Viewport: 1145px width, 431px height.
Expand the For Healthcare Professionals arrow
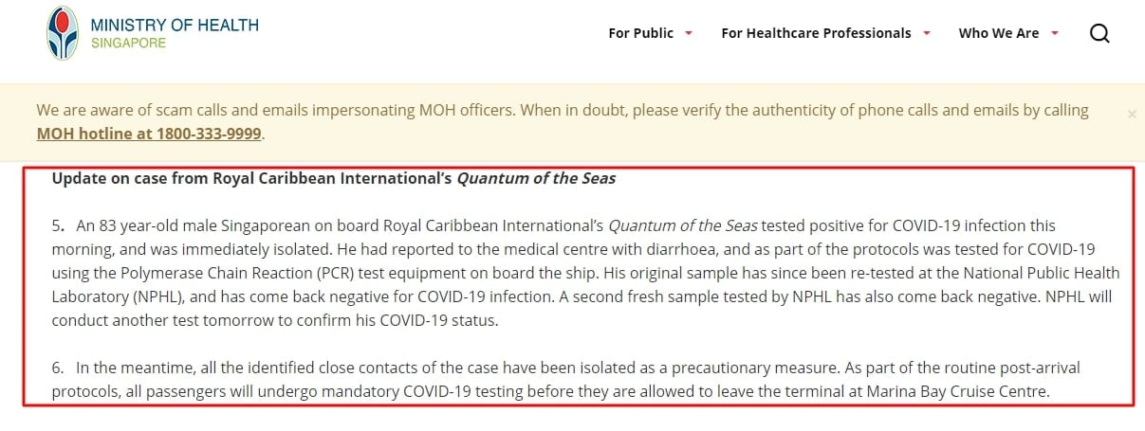(x=926, y=33)
